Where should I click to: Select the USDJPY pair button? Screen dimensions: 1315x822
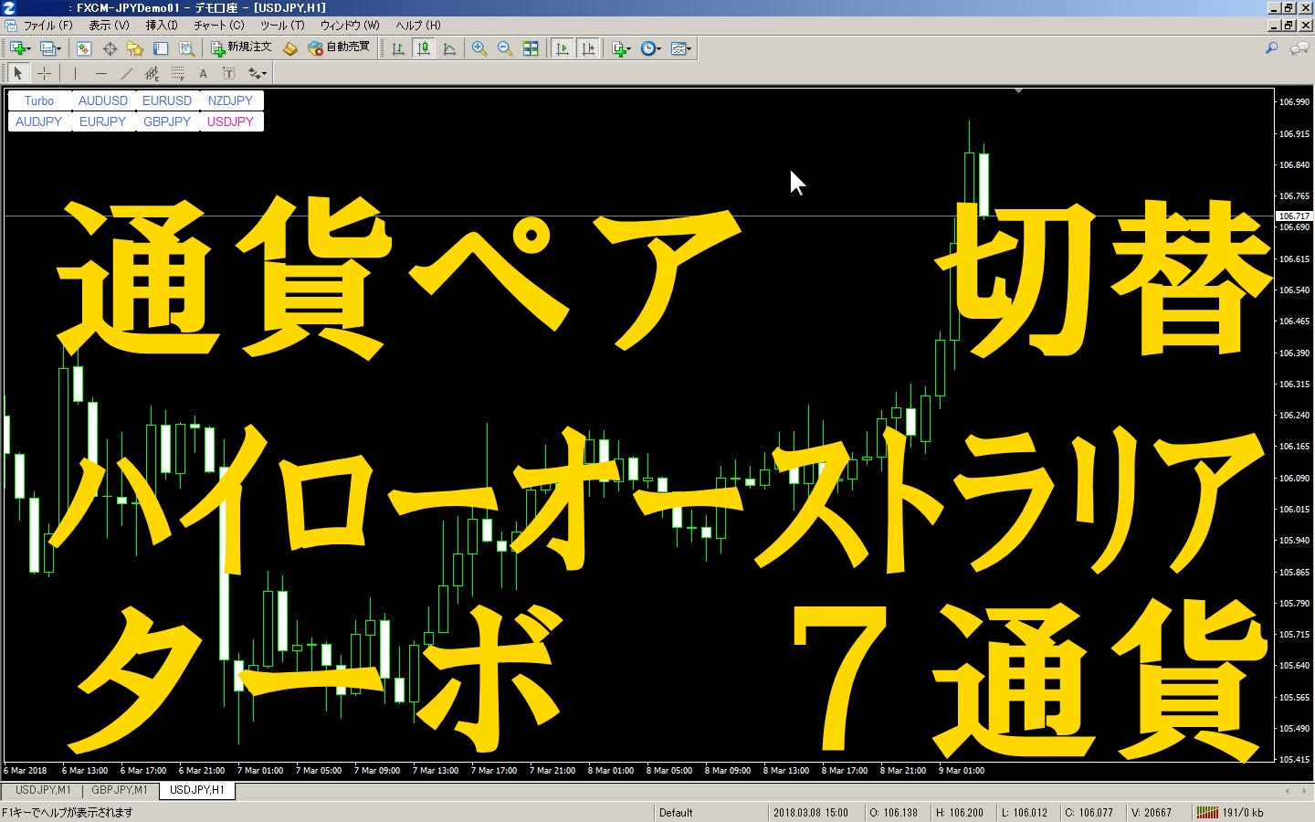[230, 121]
